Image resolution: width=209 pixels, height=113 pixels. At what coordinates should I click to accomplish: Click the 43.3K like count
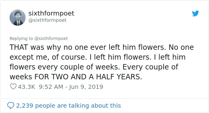27,87
